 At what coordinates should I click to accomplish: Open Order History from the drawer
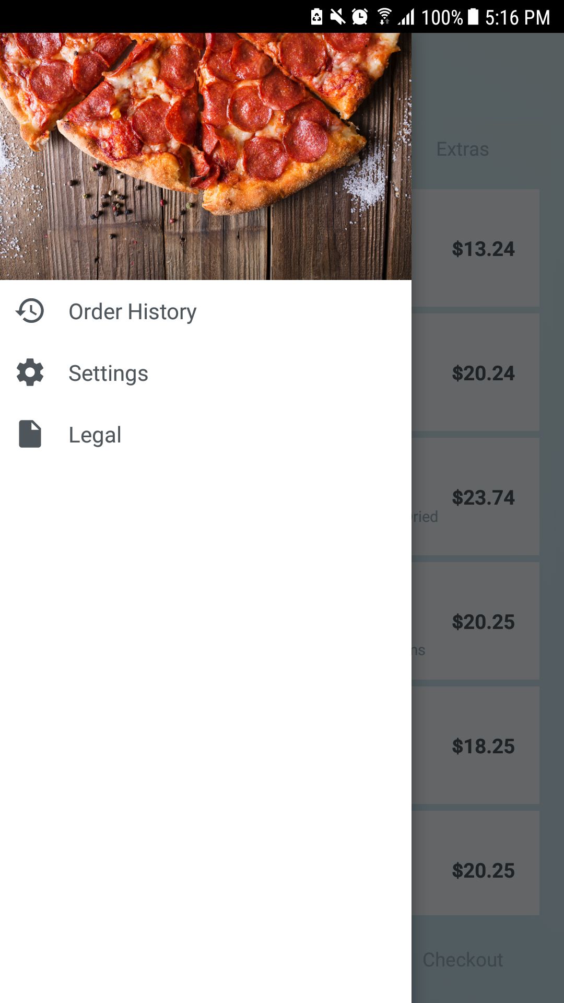tap(133, 312)
